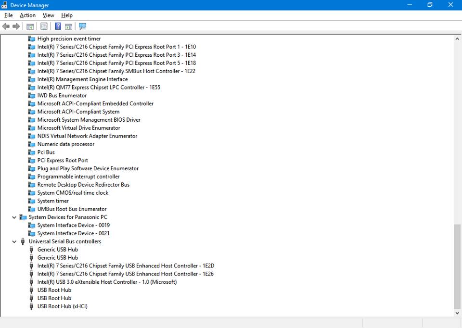The height and width of the screenshot is (328, 462).
Task: Click USB icon beside first Generic USB Hub
Action: 31,250
